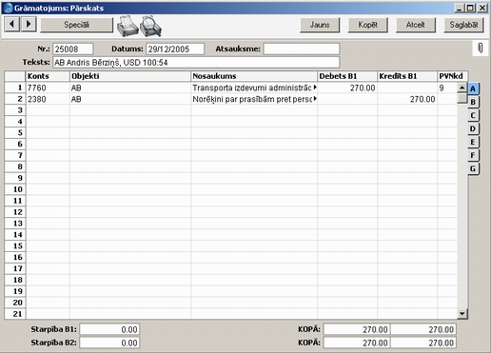Click the window title bar globe icon
Image resolution: width=491 pixels, height=353 pixels.
[x=8, y=8]
